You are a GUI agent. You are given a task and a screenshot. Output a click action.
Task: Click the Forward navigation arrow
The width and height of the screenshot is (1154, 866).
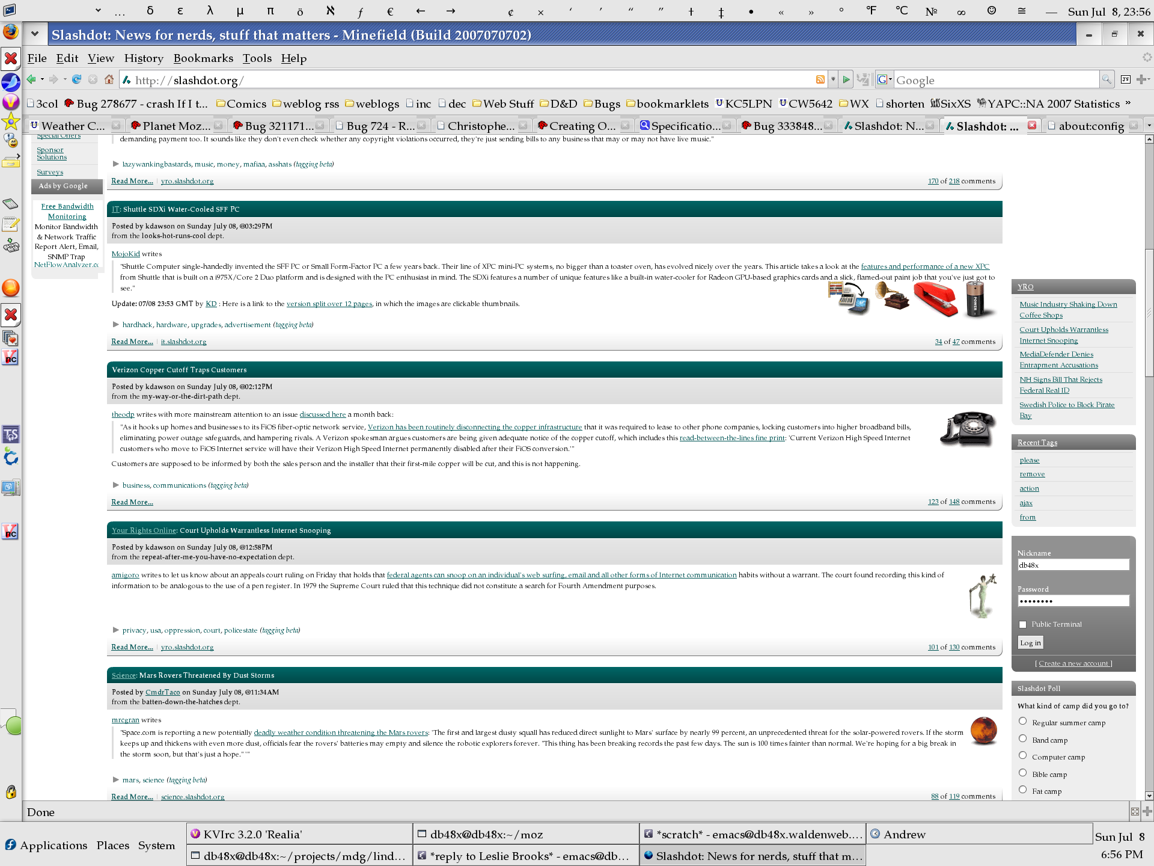point(53,79)
